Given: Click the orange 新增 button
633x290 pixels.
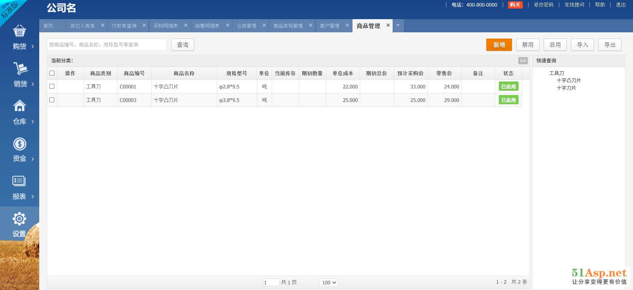Looking at the screenshot, I should pyautogui.click(x=499, y=45).
